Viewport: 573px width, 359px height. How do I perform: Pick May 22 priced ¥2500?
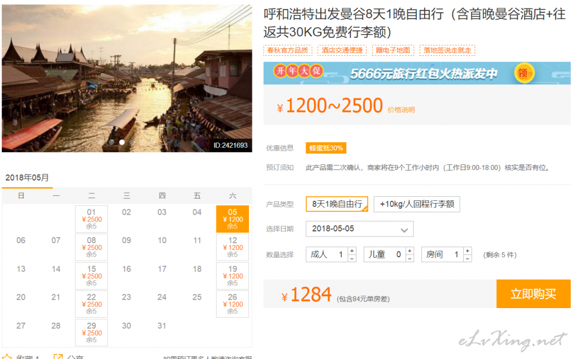pyautogui.click(x=91, y=304)
